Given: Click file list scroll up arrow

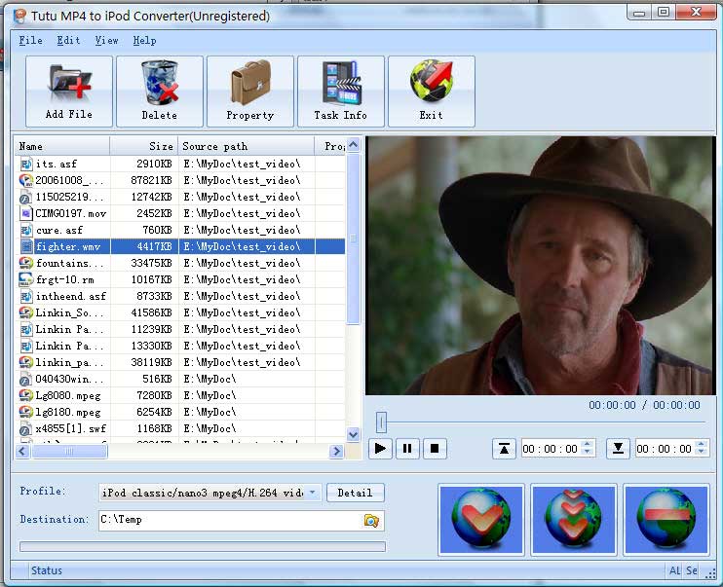Looking at the screenshot, I should pyautogui.click(x=353, y=146).
